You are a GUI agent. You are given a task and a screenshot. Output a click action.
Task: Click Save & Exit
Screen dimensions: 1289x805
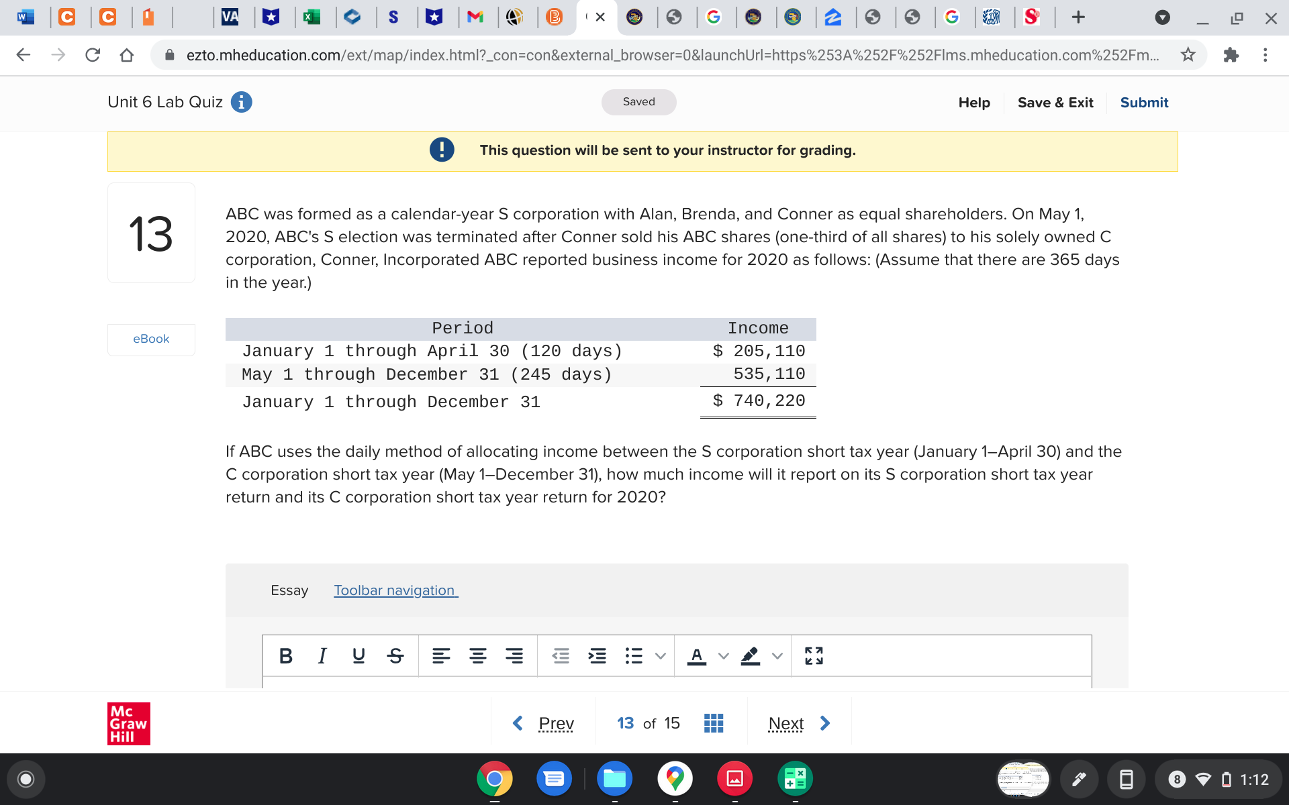tap(1055, 103)
